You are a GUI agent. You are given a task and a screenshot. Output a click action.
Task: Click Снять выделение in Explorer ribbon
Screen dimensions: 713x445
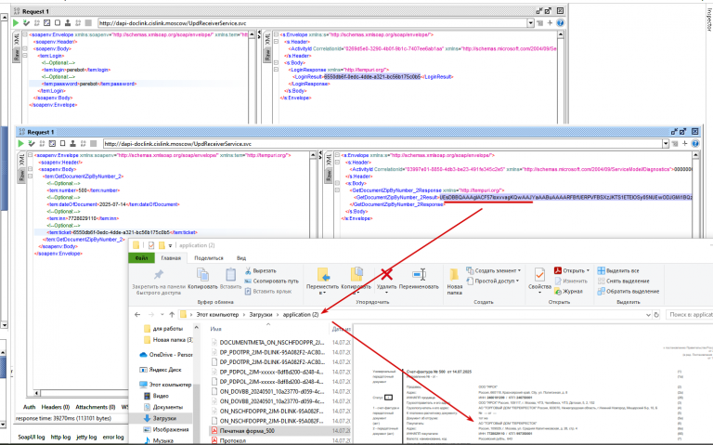624,281
